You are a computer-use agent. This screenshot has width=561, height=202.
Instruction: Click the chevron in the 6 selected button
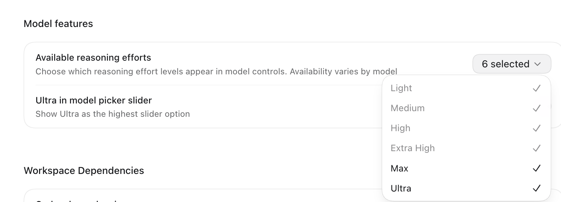pos(537,64)
